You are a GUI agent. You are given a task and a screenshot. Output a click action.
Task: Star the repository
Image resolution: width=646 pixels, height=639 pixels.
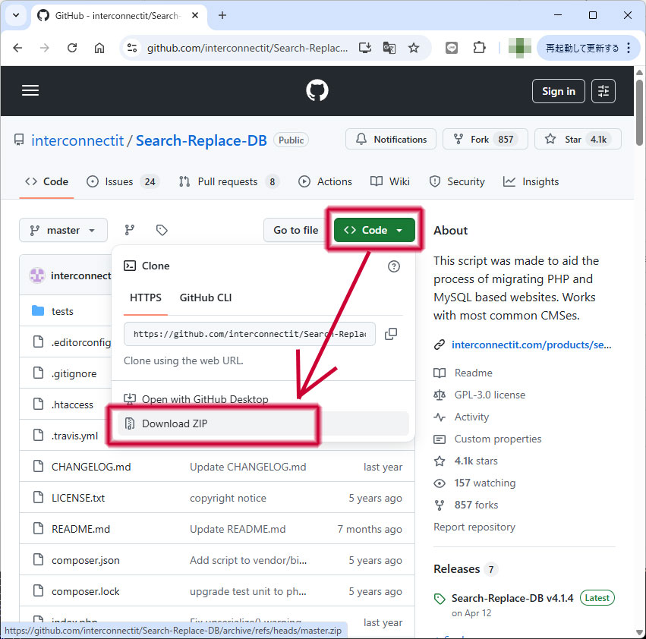[x=578, y=139]
